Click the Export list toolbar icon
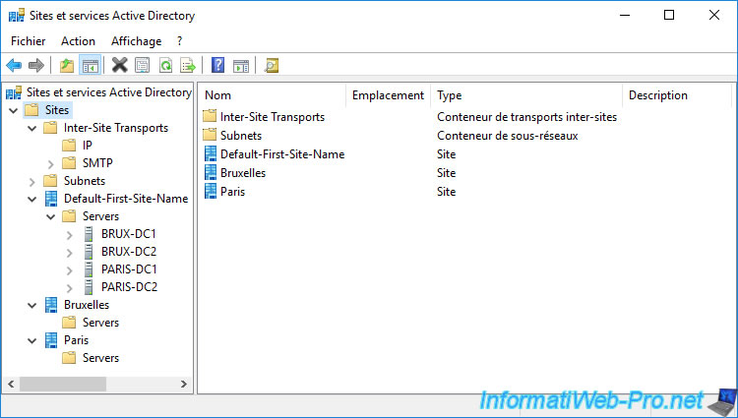 click(x=188, y=66)
